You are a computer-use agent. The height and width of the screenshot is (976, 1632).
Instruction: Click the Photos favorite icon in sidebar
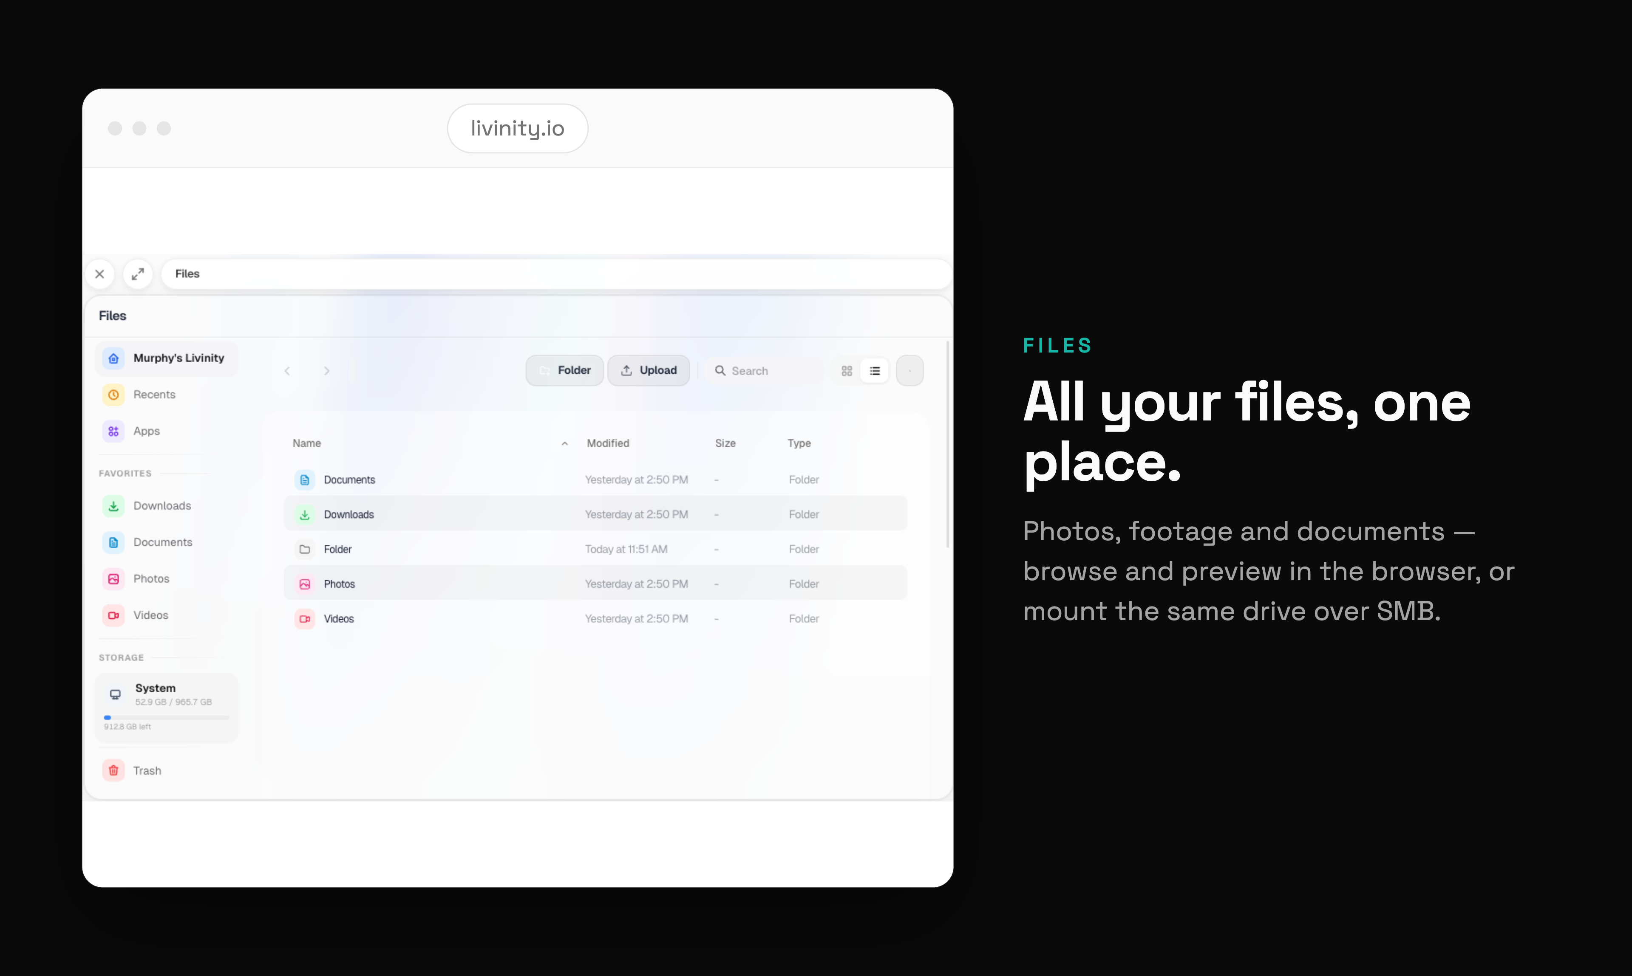click(x=114, y=579)
